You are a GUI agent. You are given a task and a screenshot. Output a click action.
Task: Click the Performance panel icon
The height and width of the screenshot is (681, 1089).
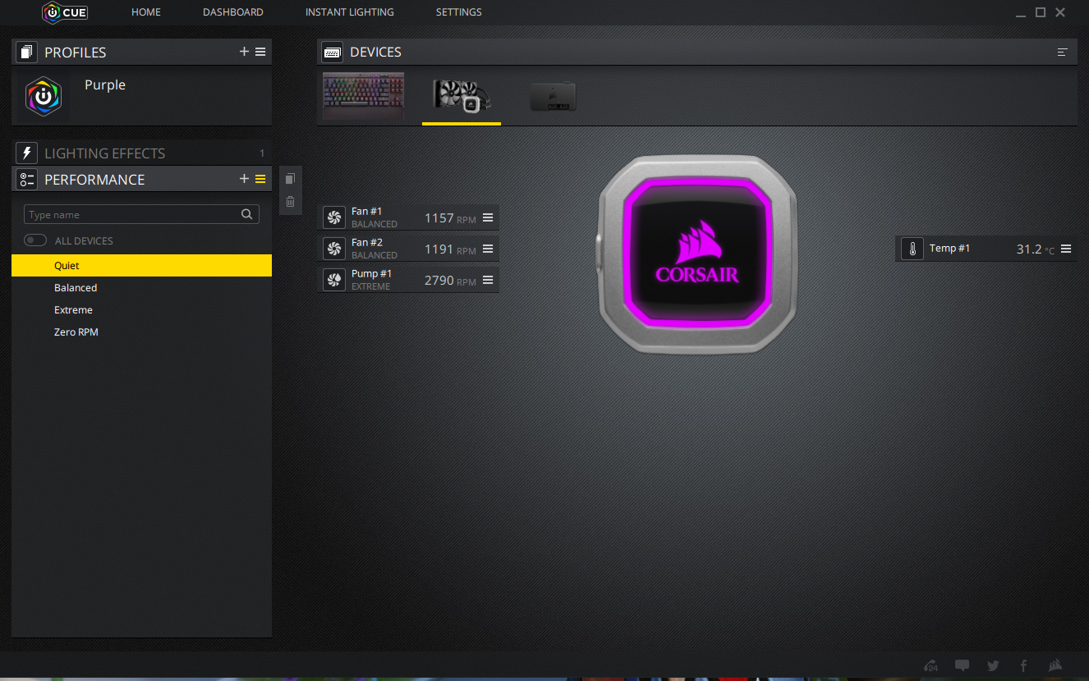pos(27,179)
